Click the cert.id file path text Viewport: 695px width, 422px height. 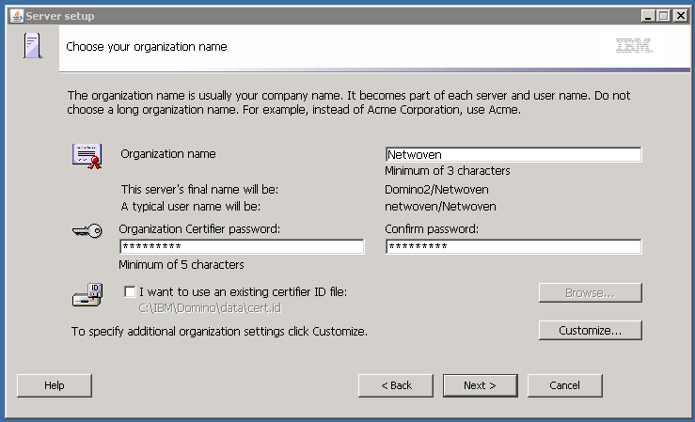point(210,307)
